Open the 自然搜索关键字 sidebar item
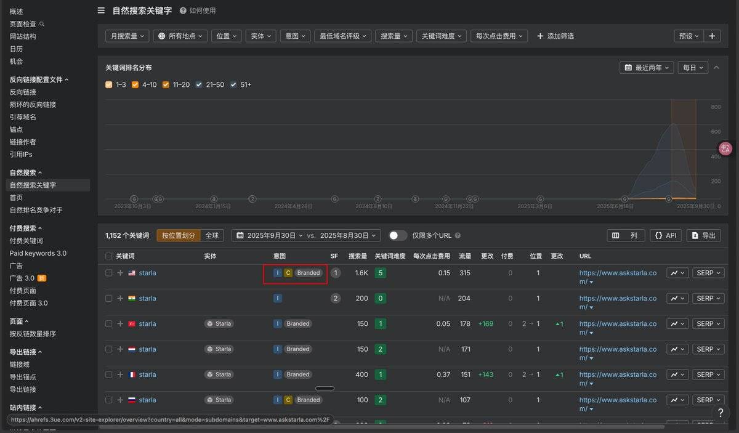739x433 pixels. pyautogui.click(x=48, y=185)
